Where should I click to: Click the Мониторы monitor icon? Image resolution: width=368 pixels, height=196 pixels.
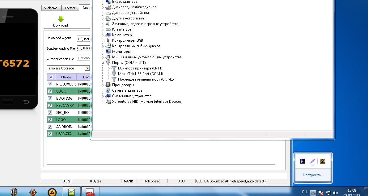click(x=108, y=52)
